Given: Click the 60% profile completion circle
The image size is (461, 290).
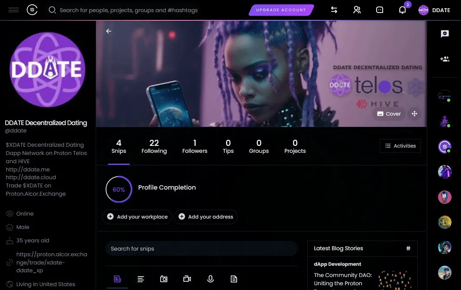Looking at the screenshot, I should click(x=119, y=190).
